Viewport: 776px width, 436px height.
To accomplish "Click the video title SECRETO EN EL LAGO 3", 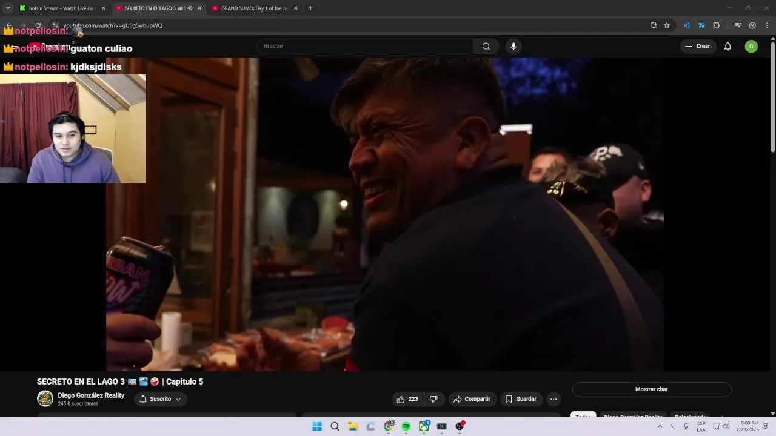I will [120, 381].
